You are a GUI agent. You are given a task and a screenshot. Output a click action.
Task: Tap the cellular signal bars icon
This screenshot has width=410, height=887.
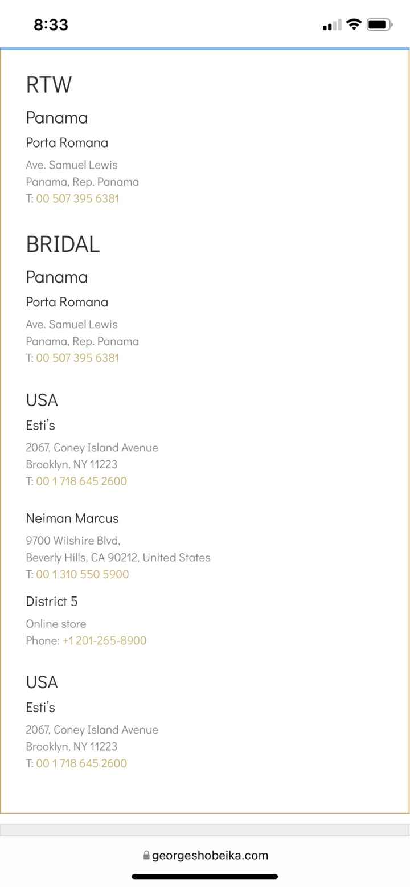pyautogui.click(x=332, y=25)
